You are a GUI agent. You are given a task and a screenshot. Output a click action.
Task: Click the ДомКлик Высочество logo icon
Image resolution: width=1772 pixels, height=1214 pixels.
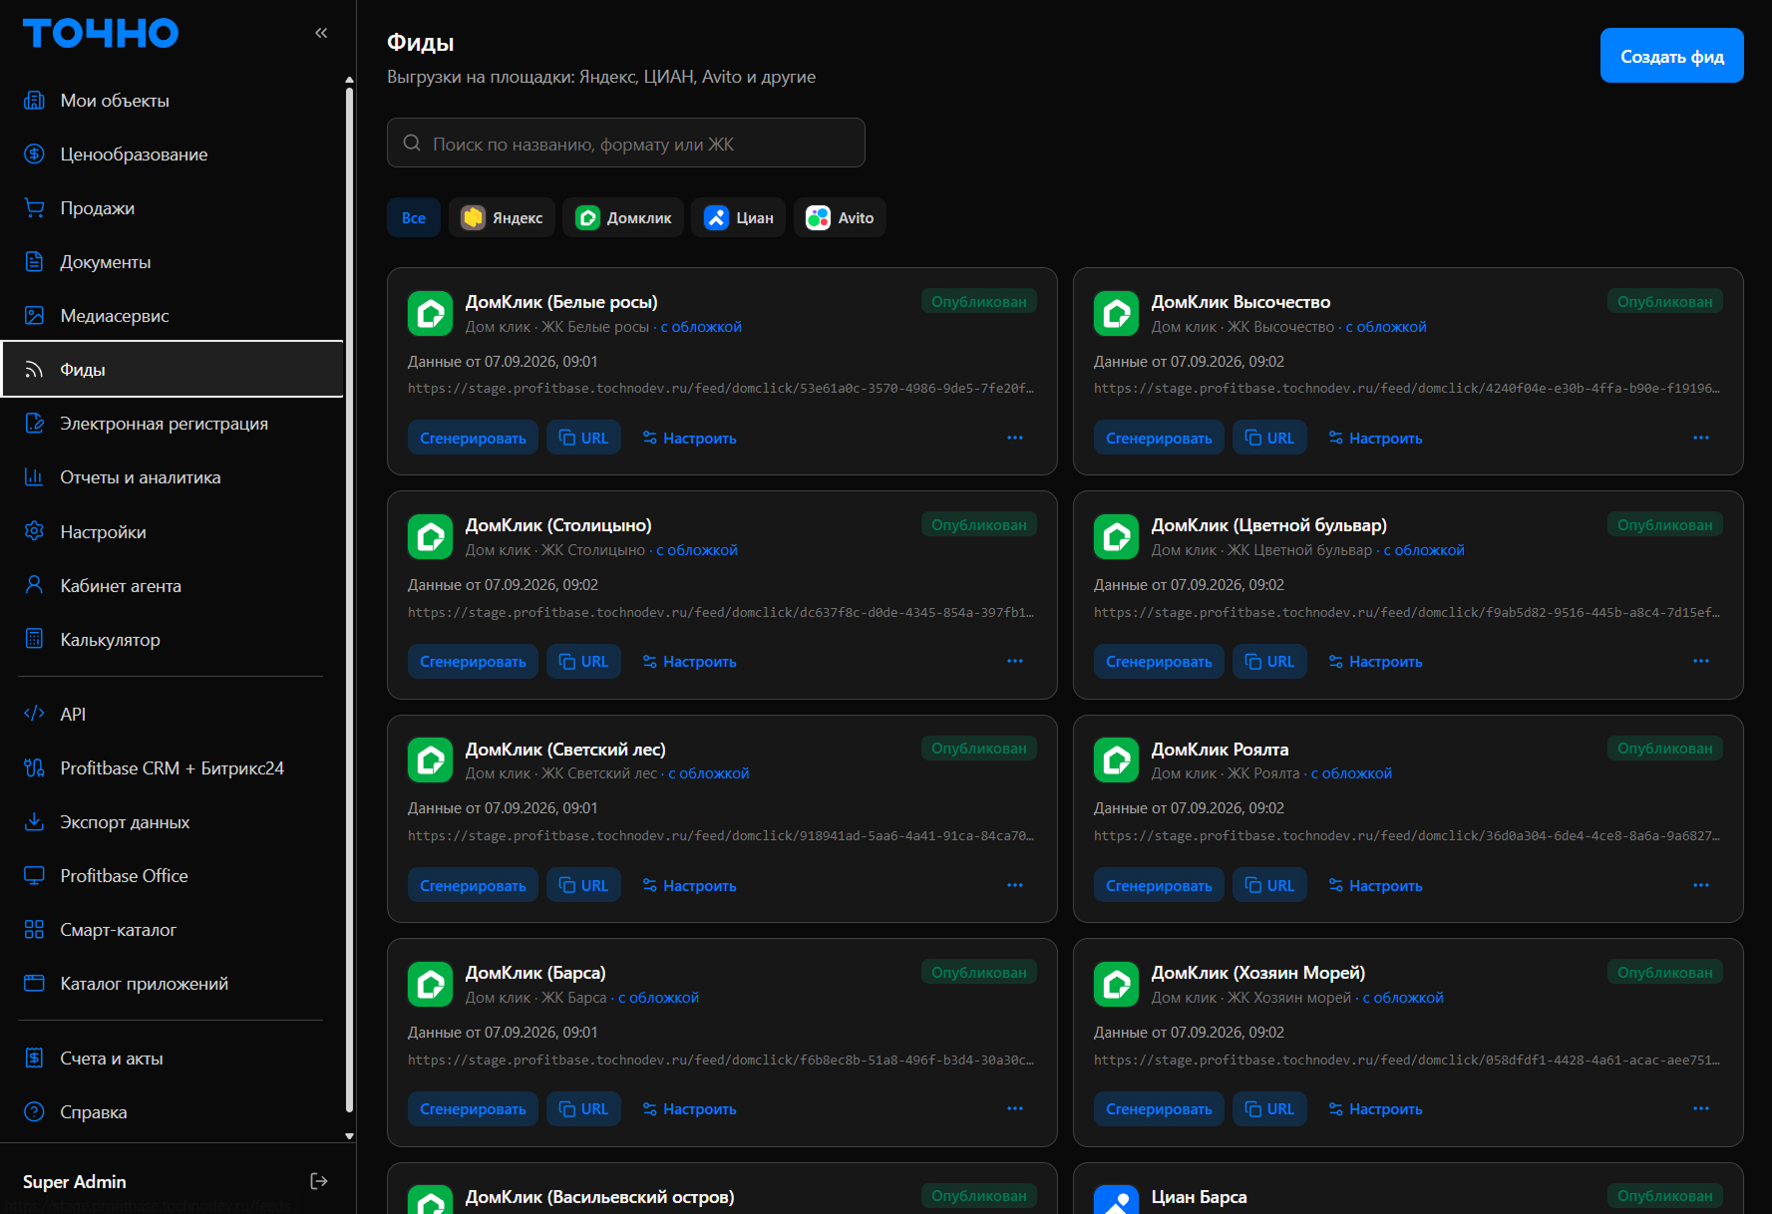tap(1117, 314)
